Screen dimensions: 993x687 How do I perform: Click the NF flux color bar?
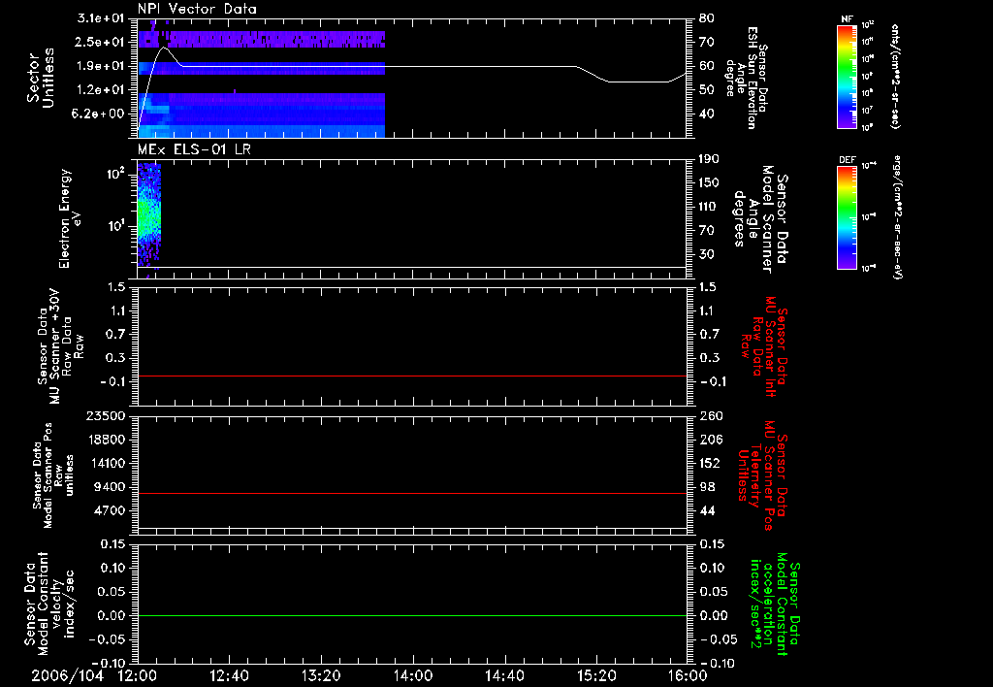tap(848, 76)
